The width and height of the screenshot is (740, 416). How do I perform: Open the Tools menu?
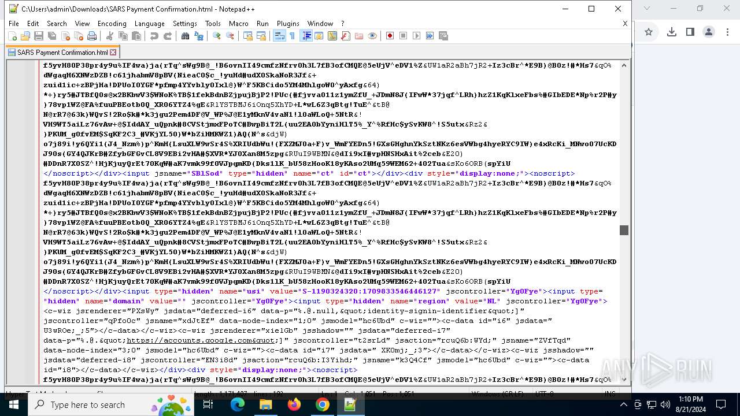click(x=213, y=24)
